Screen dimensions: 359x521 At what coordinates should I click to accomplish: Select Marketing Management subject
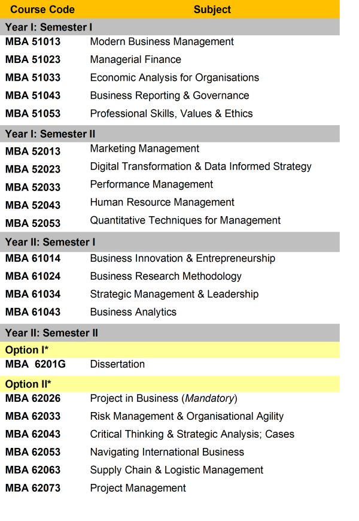[x=144, y=149]
